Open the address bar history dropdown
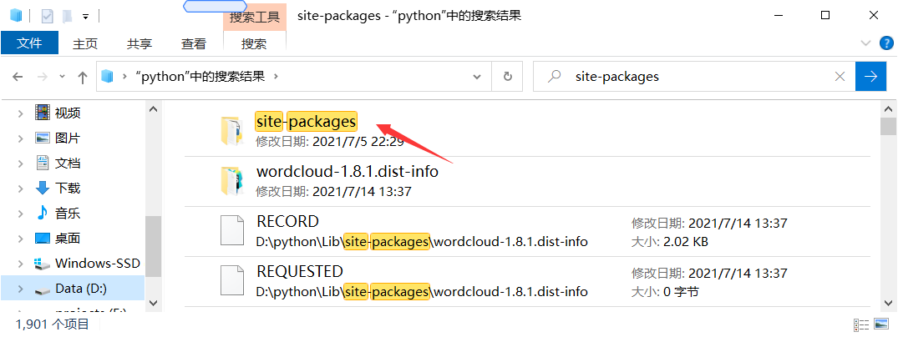 (477, 77)
